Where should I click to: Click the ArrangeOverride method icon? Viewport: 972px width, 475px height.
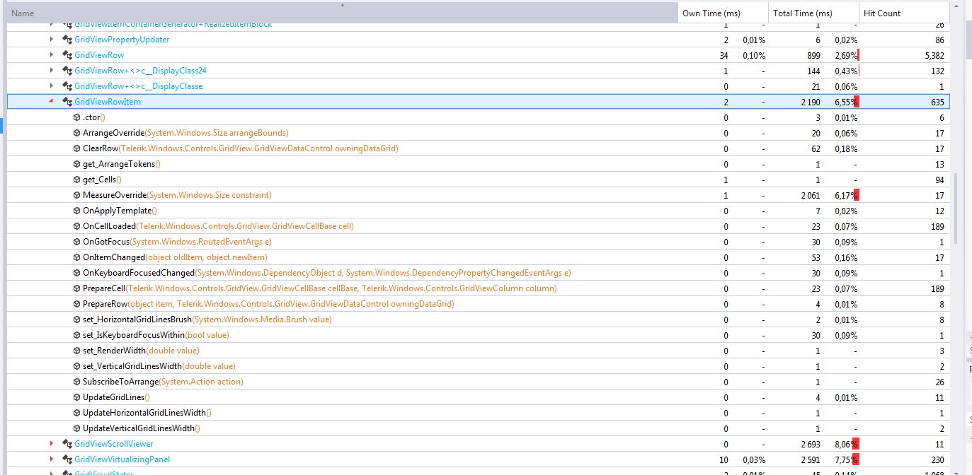click(76, 133)
